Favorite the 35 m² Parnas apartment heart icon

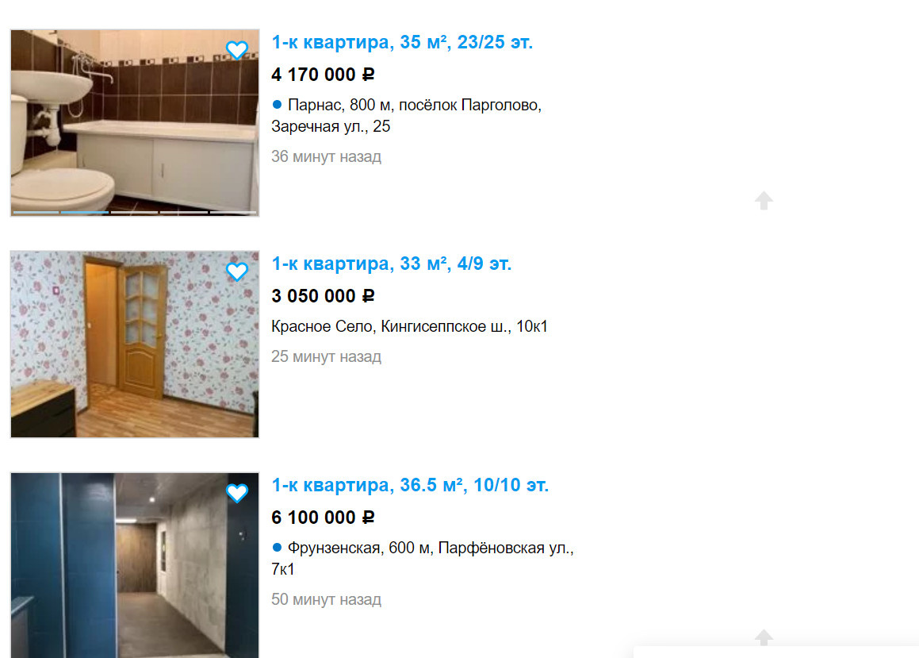tap(237, 50)
